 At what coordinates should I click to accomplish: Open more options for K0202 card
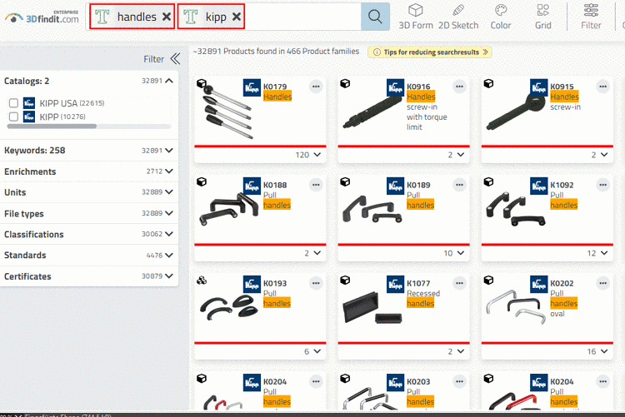(x=603, y=283)
